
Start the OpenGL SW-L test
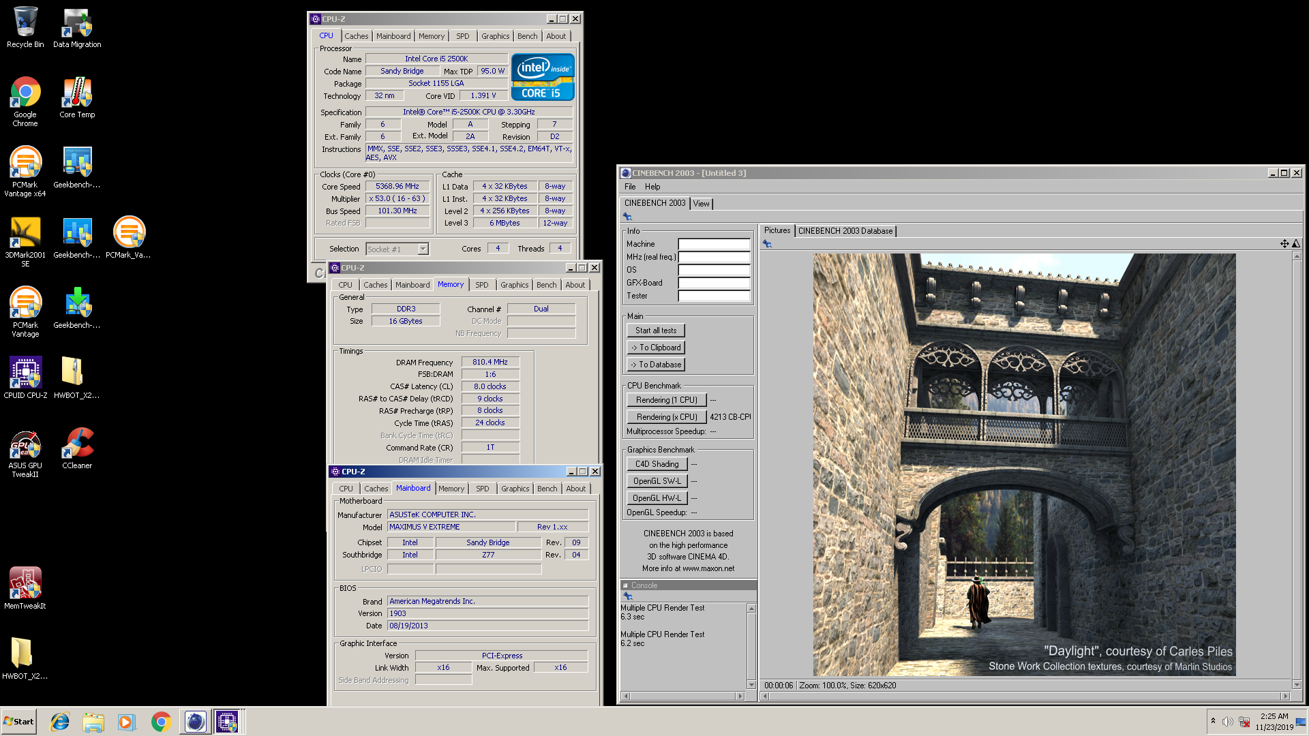[x=657, y=481]
